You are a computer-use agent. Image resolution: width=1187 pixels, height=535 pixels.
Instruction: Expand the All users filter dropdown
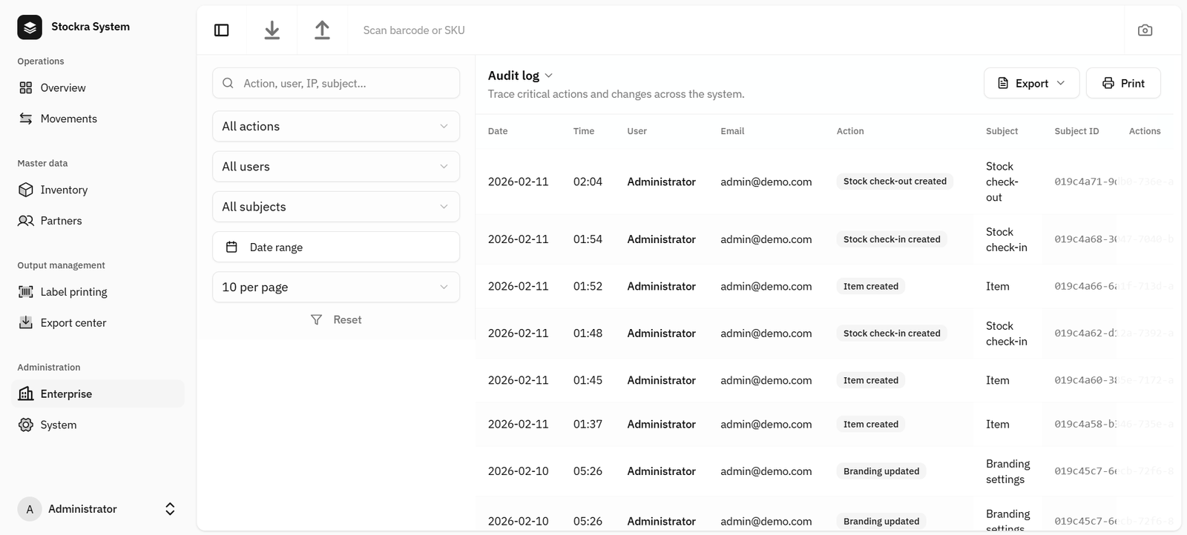(335, 167)
